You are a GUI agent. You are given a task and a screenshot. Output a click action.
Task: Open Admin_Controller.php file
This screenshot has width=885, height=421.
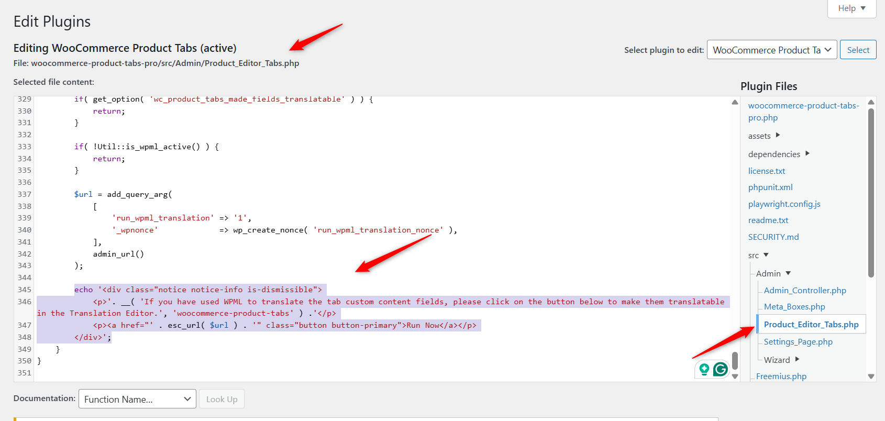805,290
